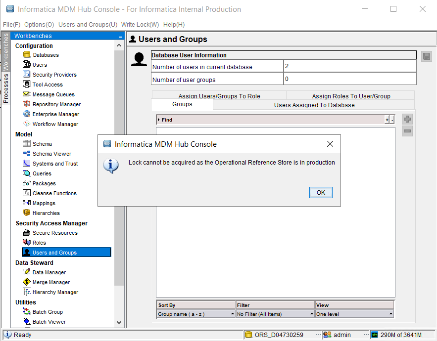
Task: Select the Workbenches side tab
Action: (x=5, y=51)
